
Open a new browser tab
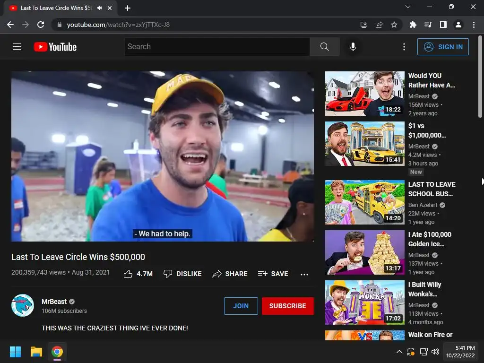coord(128,9)
